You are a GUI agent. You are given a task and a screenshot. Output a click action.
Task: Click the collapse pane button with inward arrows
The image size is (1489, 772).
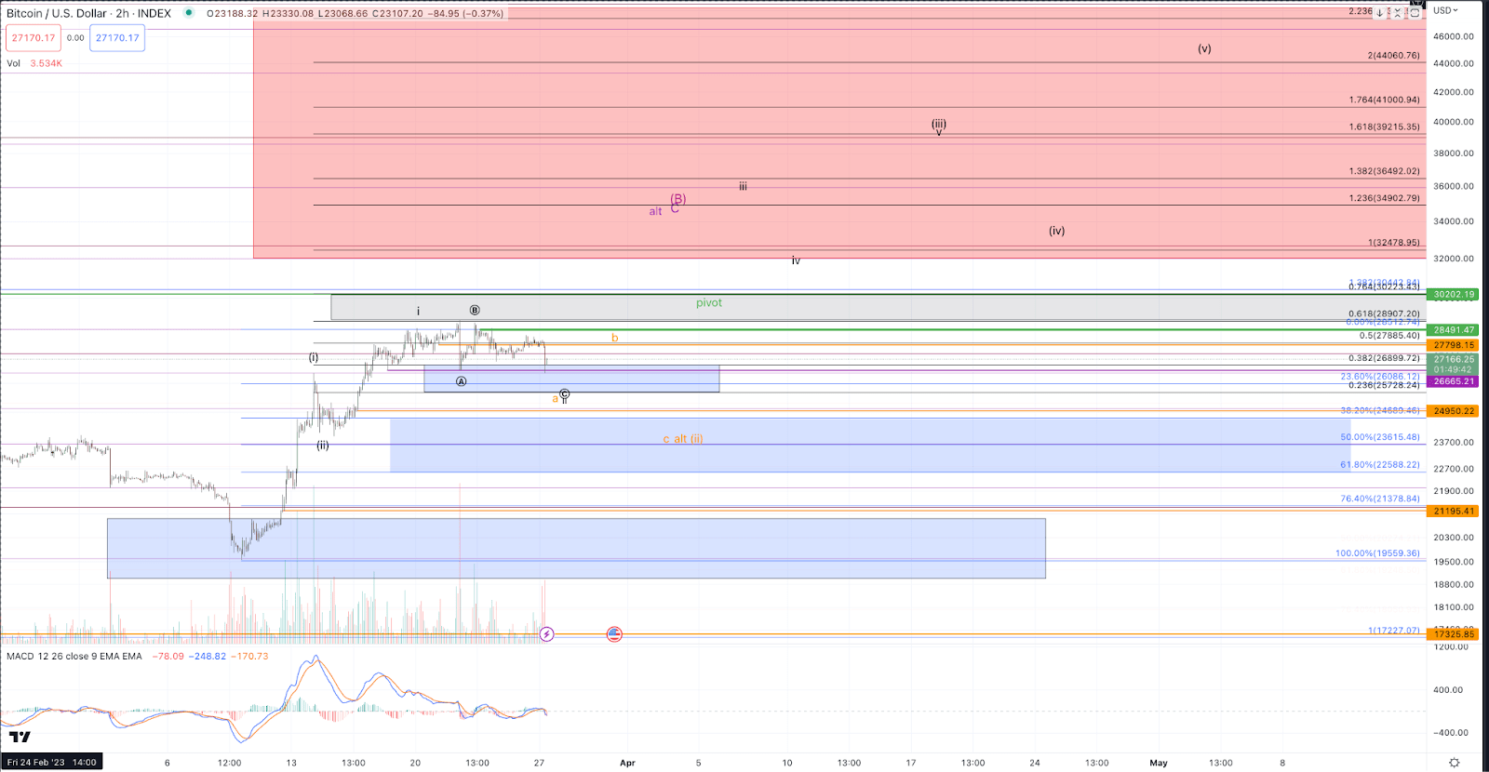1397,13
